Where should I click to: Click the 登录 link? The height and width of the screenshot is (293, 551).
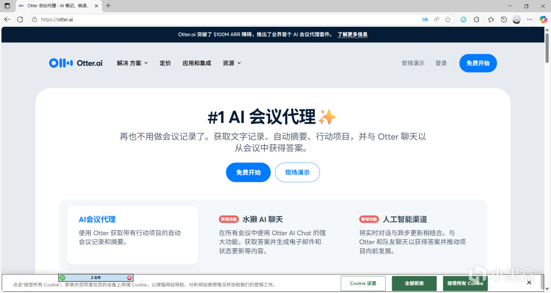pyautogui.click(x=441, y=63)
